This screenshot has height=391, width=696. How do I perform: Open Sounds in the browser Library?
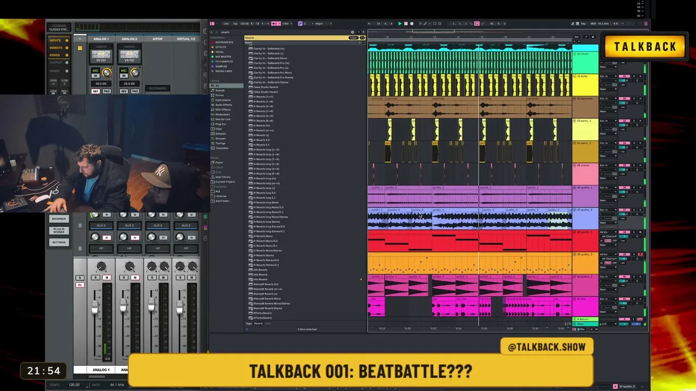pos(220,90)
